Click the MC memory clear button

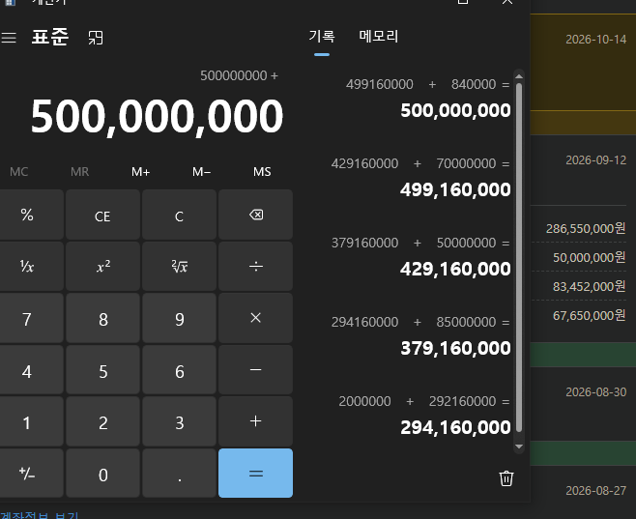click(18, 172)
